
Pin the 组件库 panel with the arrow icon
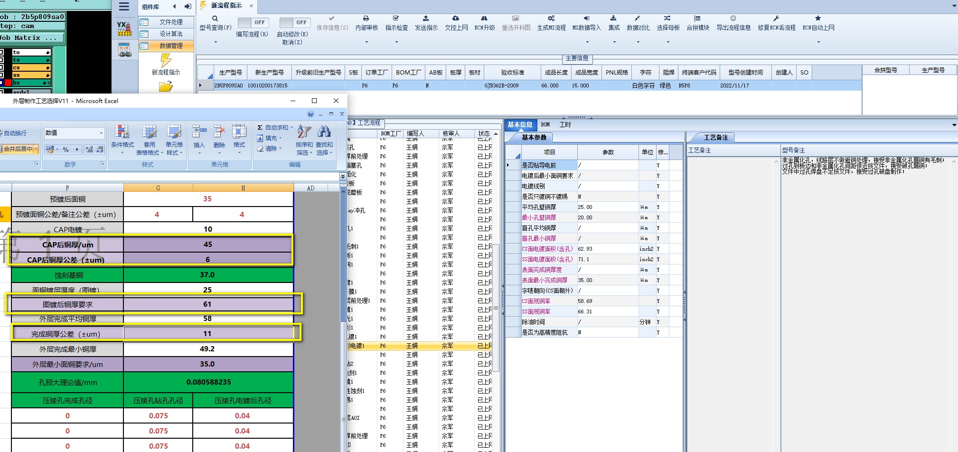188,7
